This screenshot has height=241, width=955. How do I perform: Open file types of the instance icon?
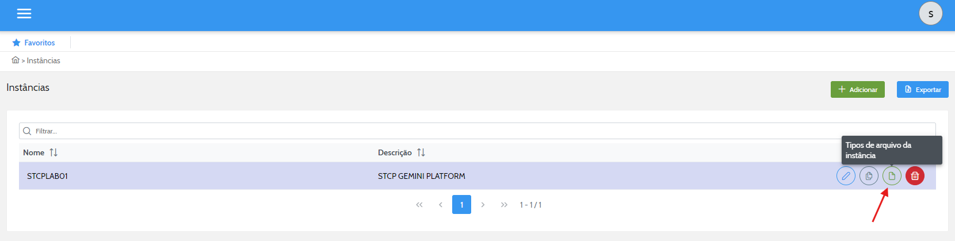892,176
